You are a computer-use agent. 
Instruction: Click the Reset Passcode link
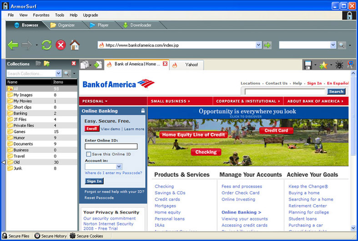(99, 198)
